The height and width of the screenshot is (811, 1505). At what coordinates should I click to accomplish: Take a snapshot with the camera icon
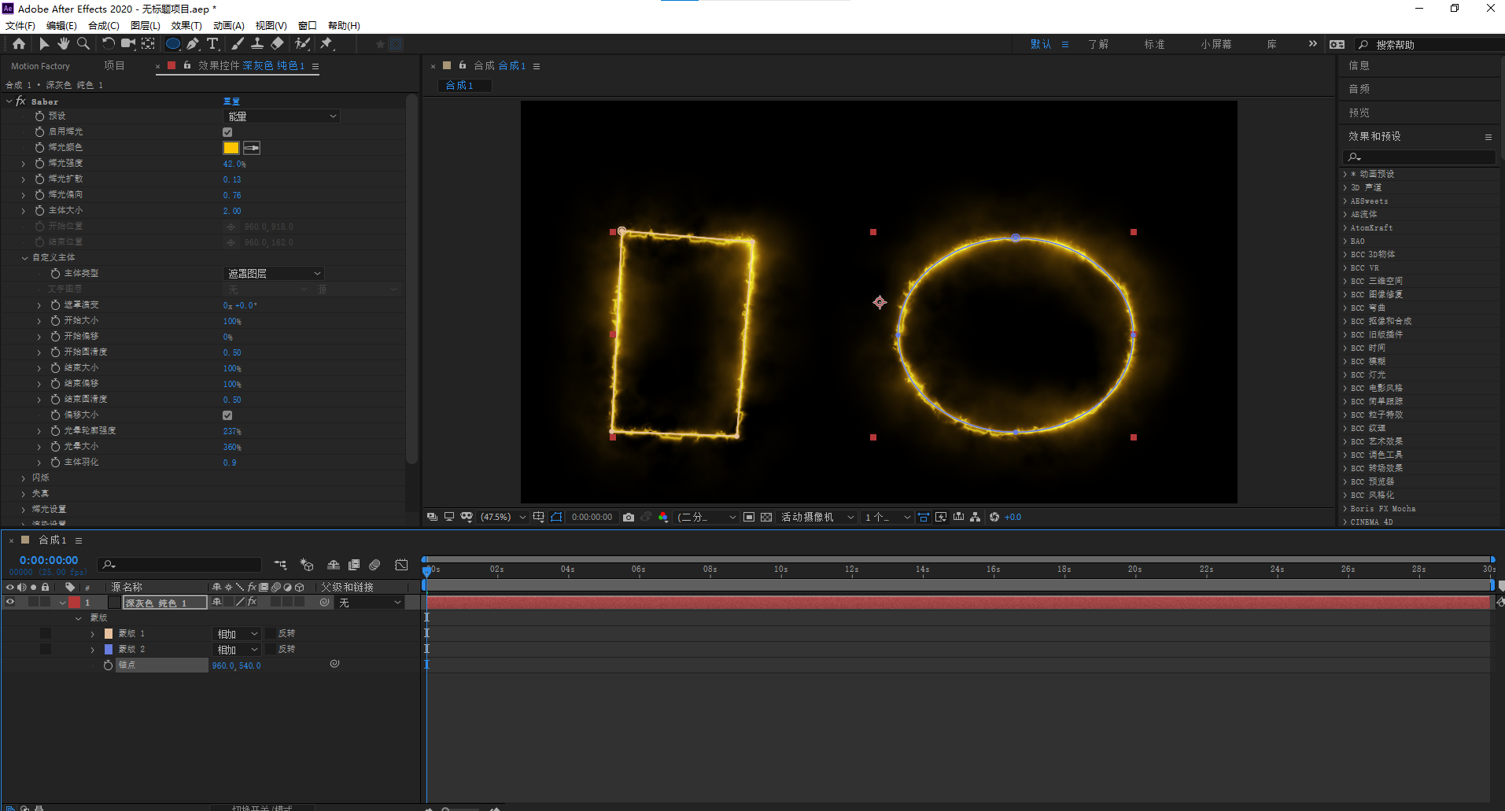[628, 517]
